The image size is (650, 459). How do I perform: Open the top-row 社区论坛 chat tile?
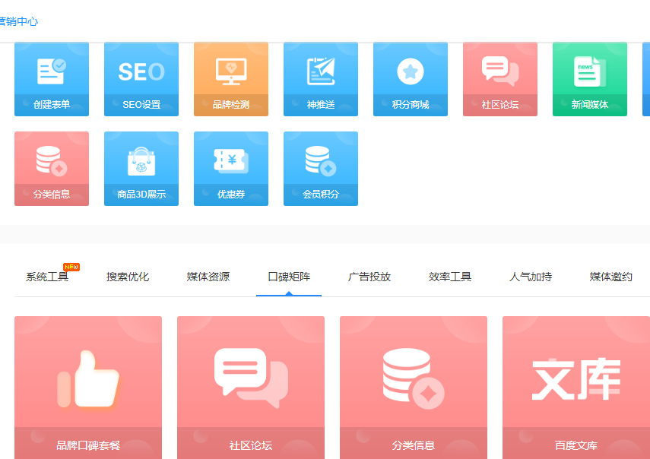click(x=500, y=79)
